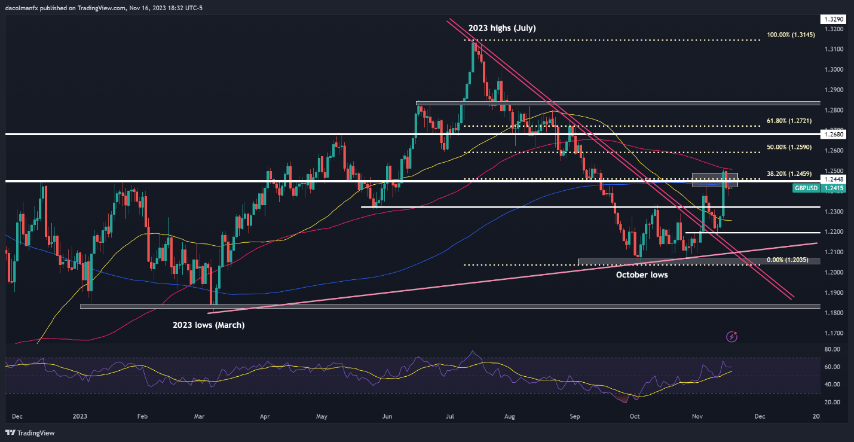Select the GBPUSD symbol price tag

click(x=806, y=188)
